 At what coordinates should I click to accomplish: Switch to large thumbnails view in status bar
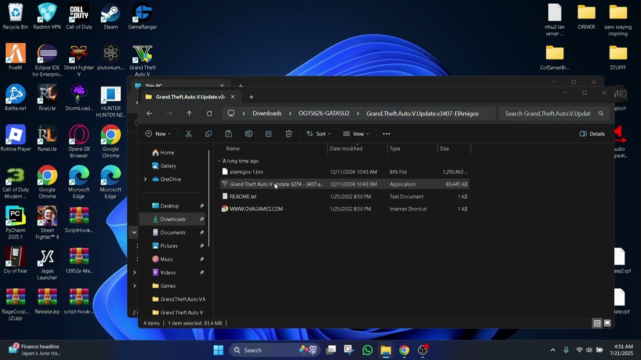pyautogui.click(x=607, y=323)
